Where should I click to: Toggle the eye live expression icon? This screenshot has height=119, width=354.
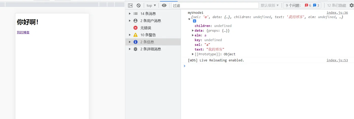click(x=164, y=5)
